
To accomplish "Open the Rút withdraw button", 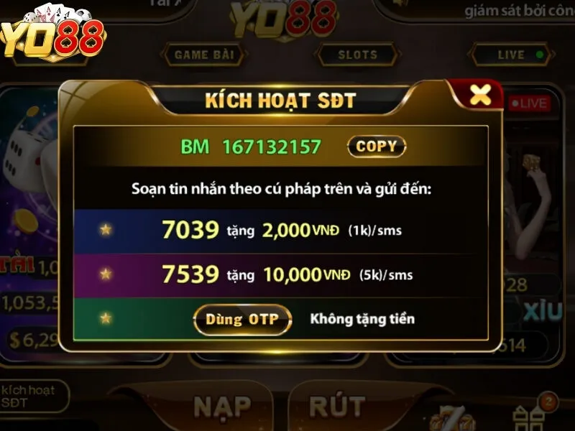I will (x=337, y=406).
